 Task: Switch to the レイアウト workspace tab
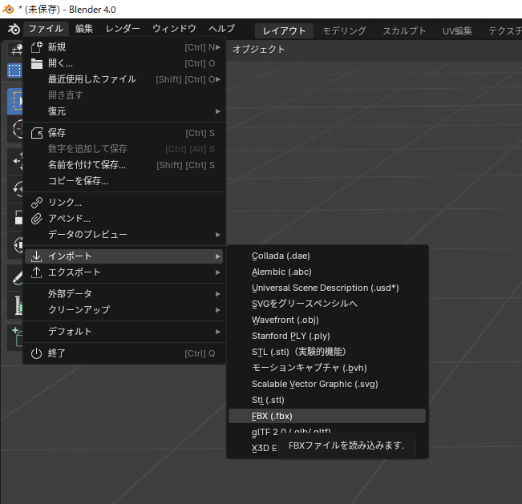tap(284, 31)
